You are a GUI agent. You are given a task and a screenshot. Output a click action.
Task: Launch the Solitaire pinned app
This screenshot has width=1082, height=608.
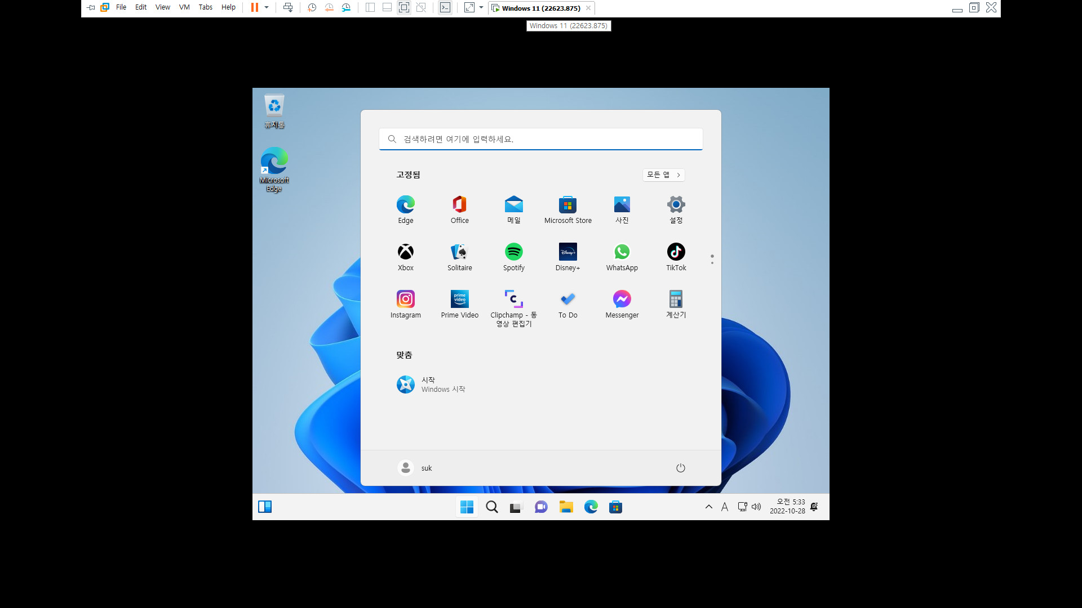tap(460, 257)
